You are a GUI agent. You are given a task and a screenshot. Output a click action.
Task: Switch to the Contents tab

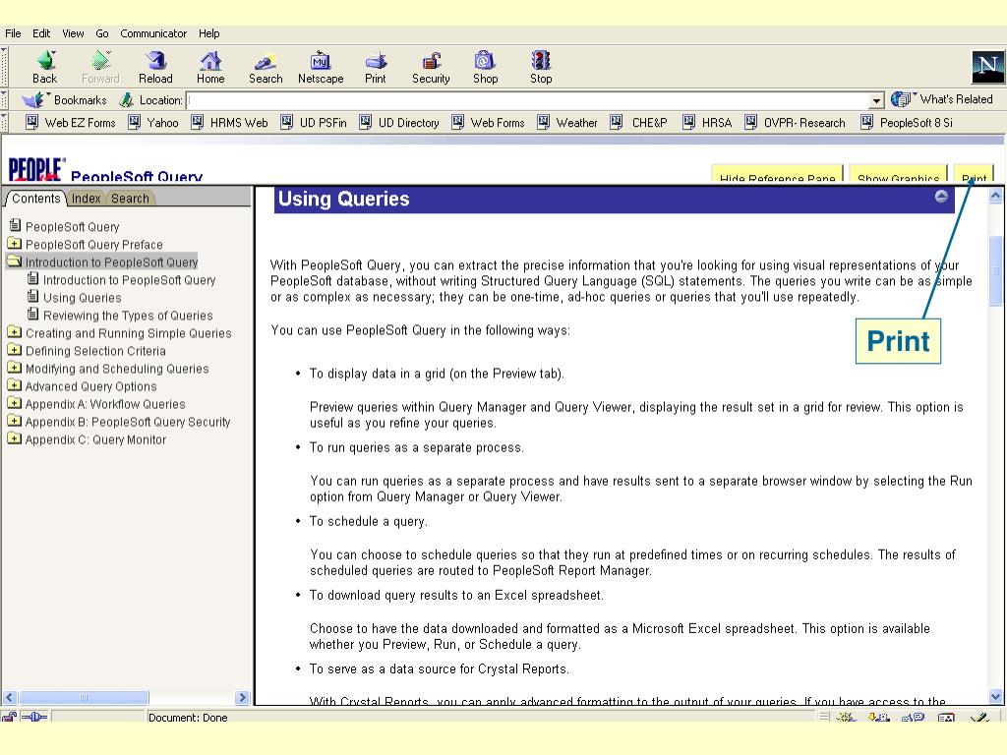coord(36,199)
